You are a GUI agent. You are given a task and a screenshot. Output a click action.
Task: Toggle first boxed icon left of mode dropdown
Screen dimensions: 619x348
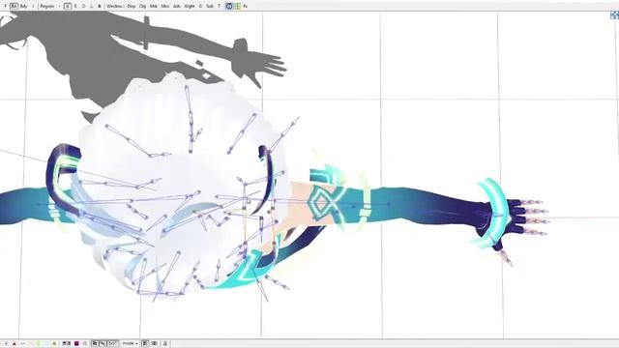(x=95, y=344)
